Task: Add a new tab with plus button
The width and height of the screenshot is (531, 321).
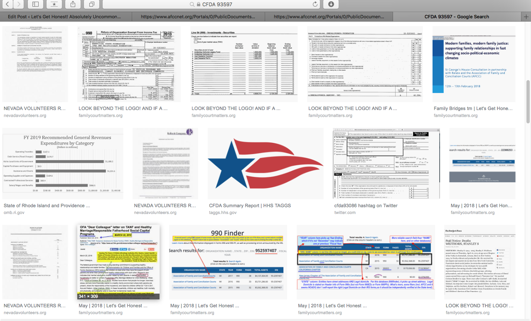Action: tap(526, 17)
